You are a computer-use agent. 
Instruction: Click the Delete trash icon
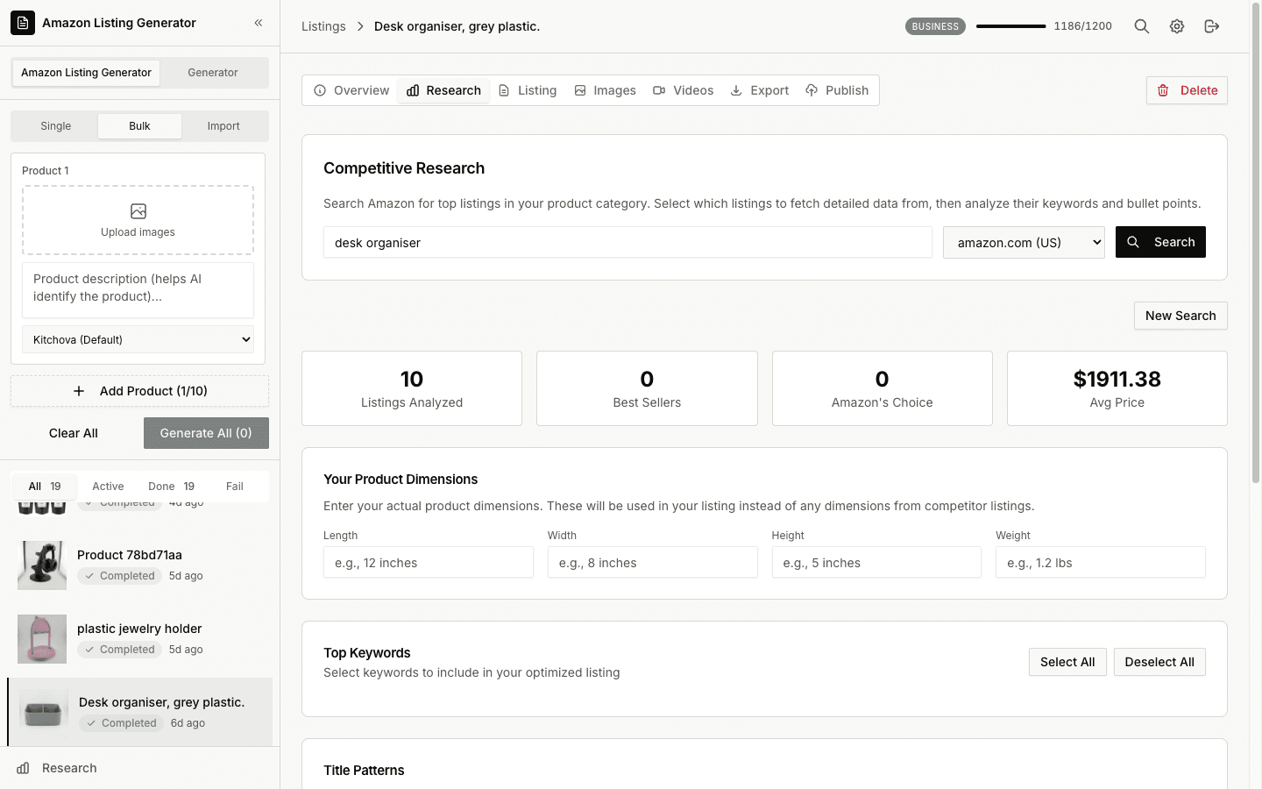[x=1163, y=90]
